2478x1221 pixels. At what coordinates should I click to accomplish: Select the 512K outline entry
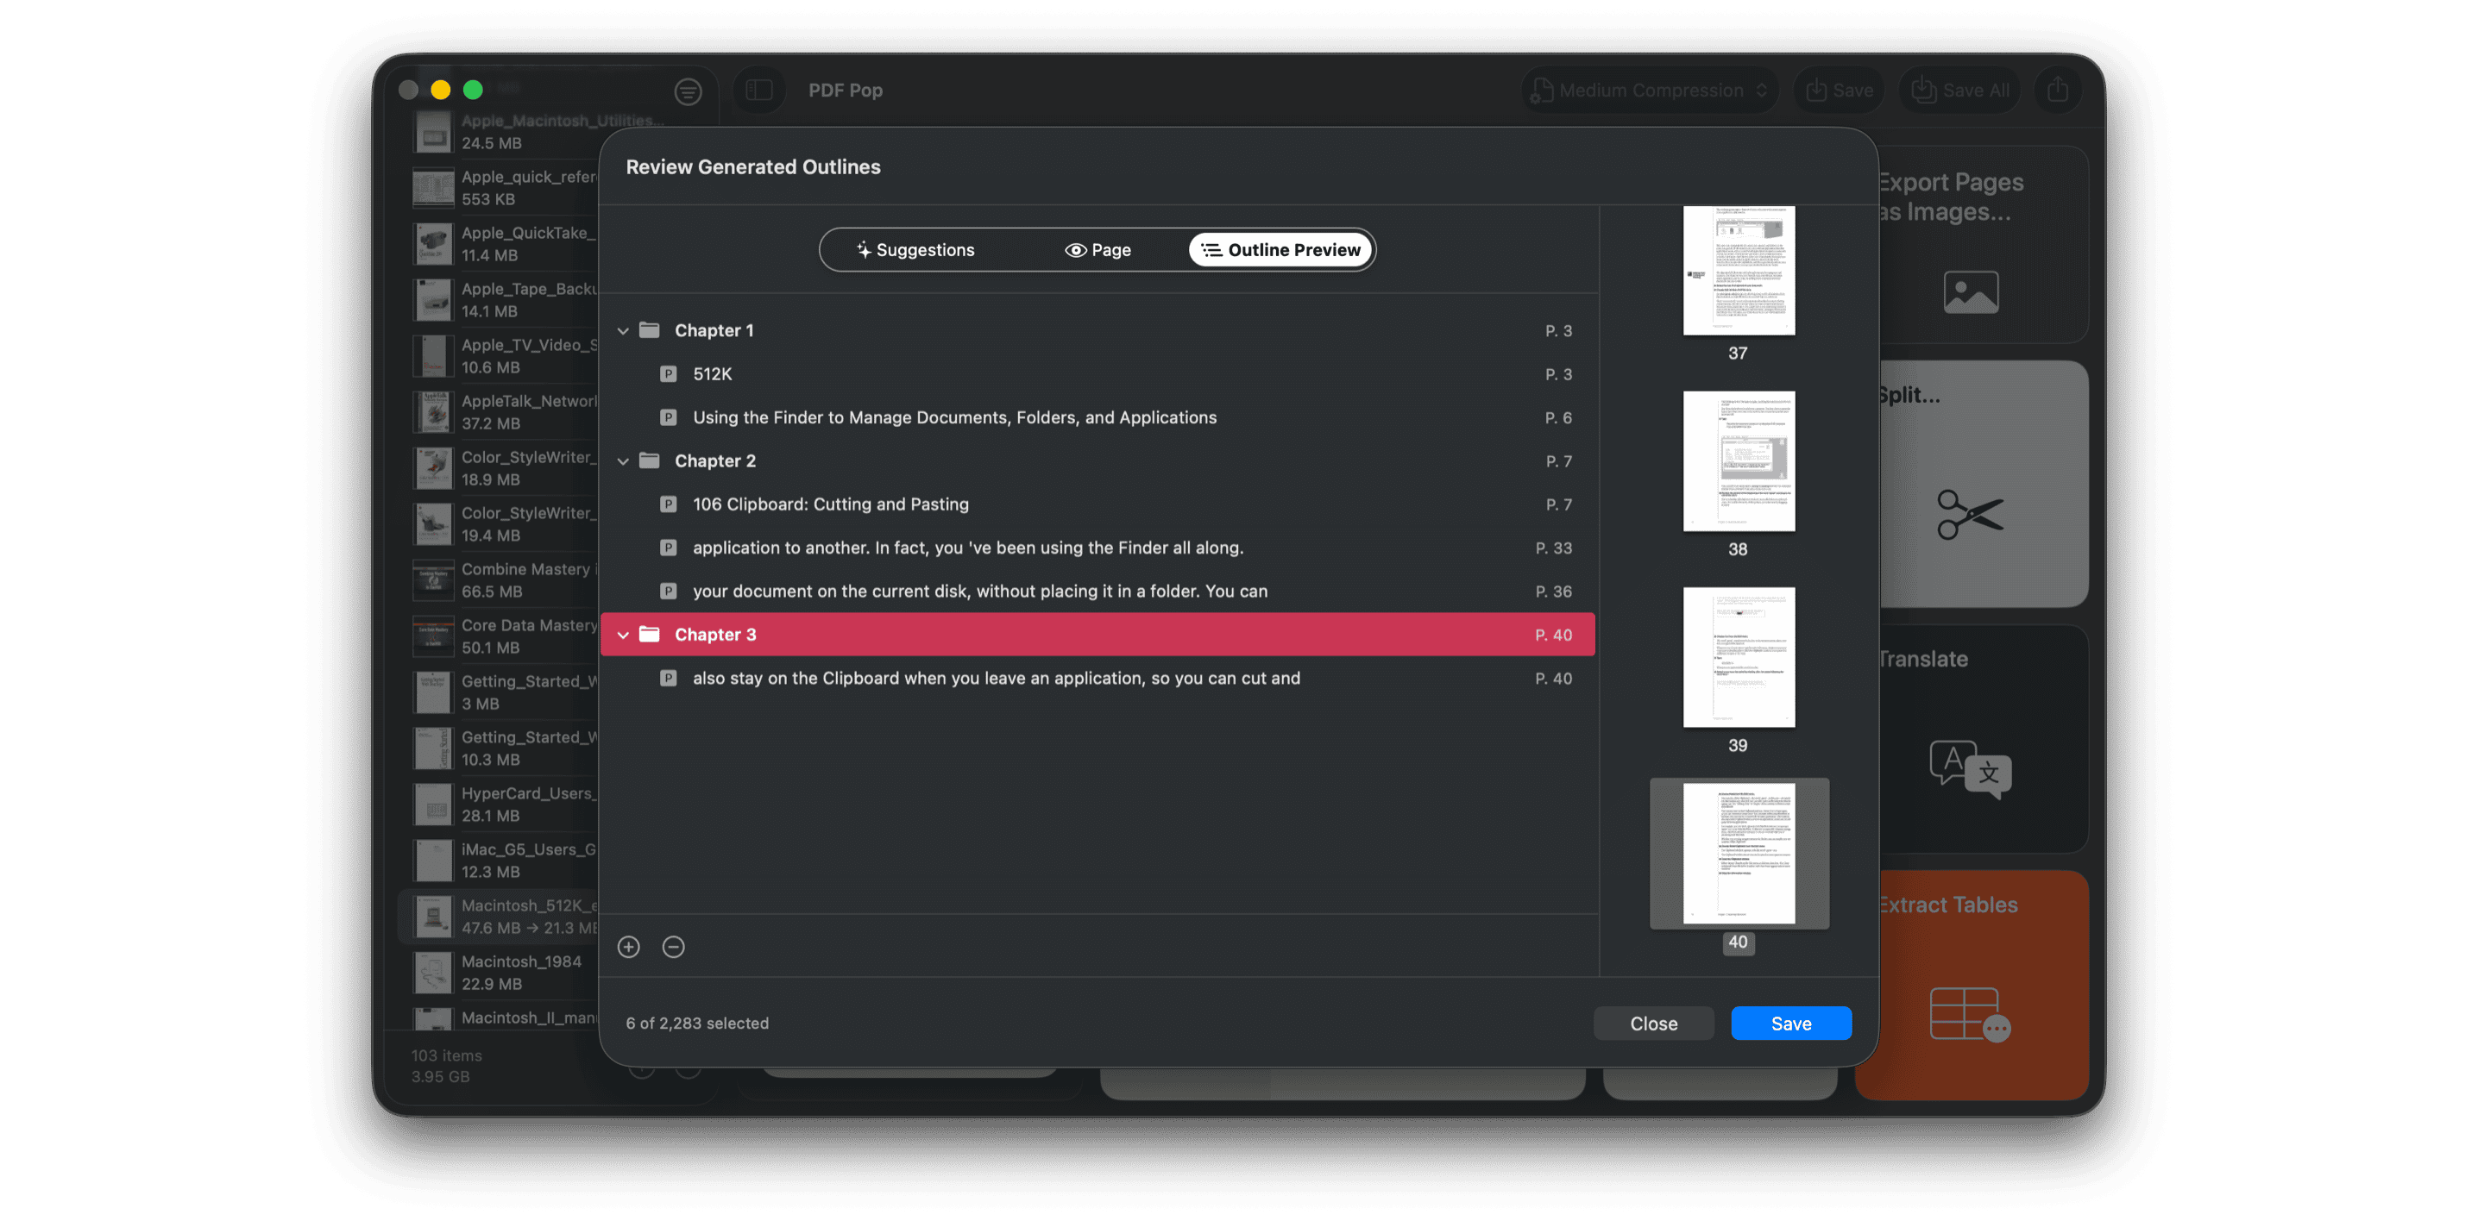(712, 374)
